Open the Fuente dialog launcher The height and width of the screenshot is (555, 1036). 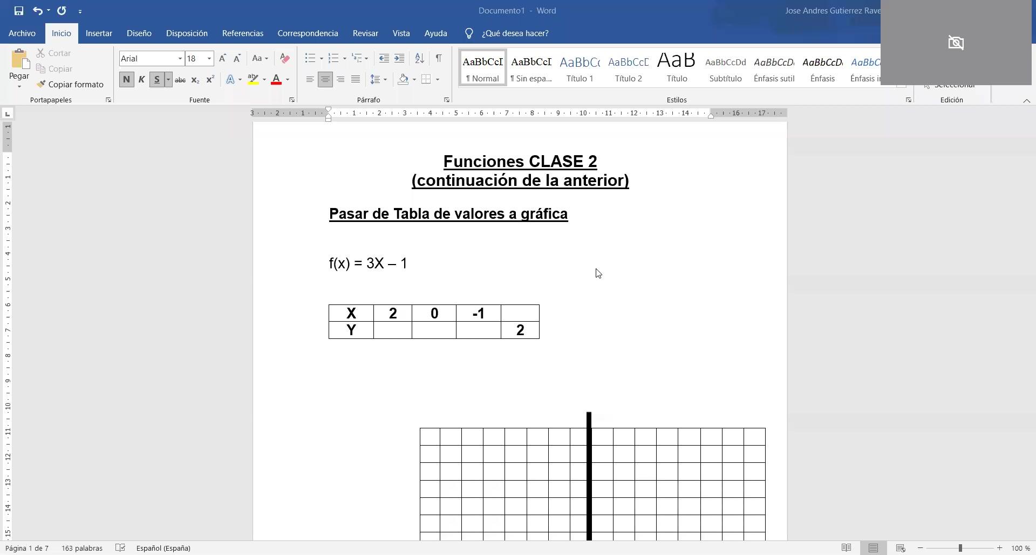click(x=292, y=100)
